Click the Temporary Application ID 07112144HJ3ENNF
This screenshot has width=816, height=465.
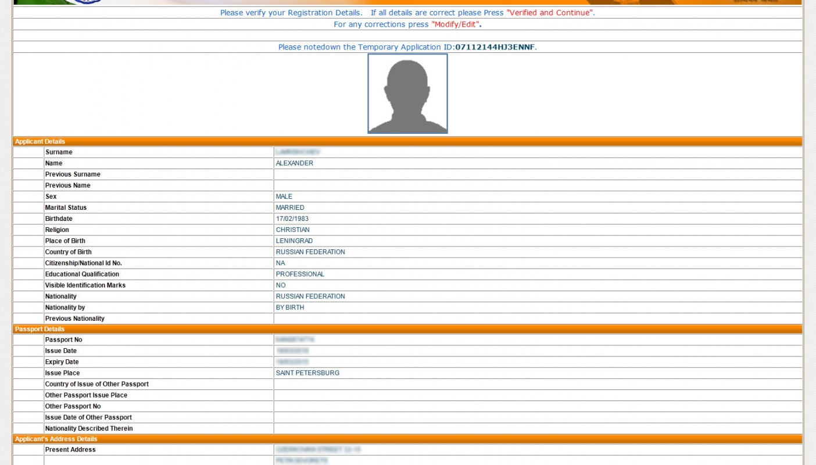pos(495,47)
